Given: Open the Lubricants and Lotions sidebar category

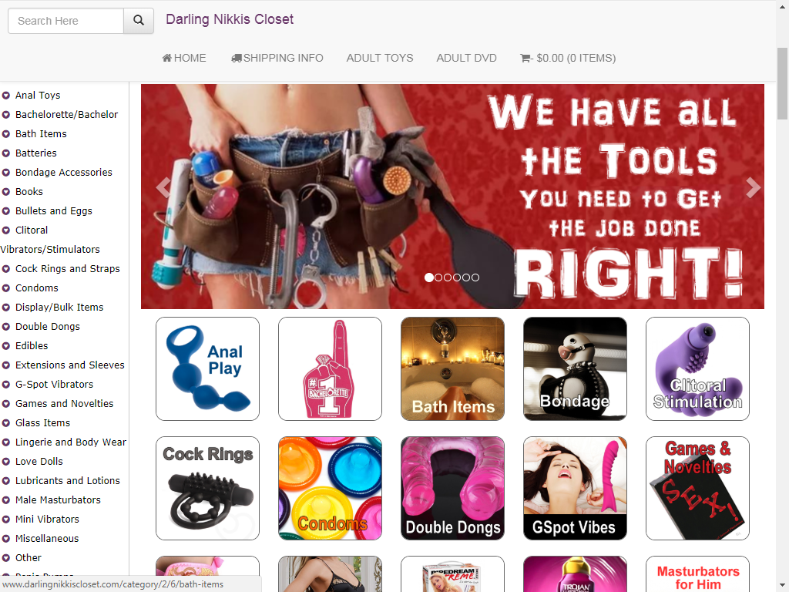Looking at the screenshot, I should coord(68,481).
